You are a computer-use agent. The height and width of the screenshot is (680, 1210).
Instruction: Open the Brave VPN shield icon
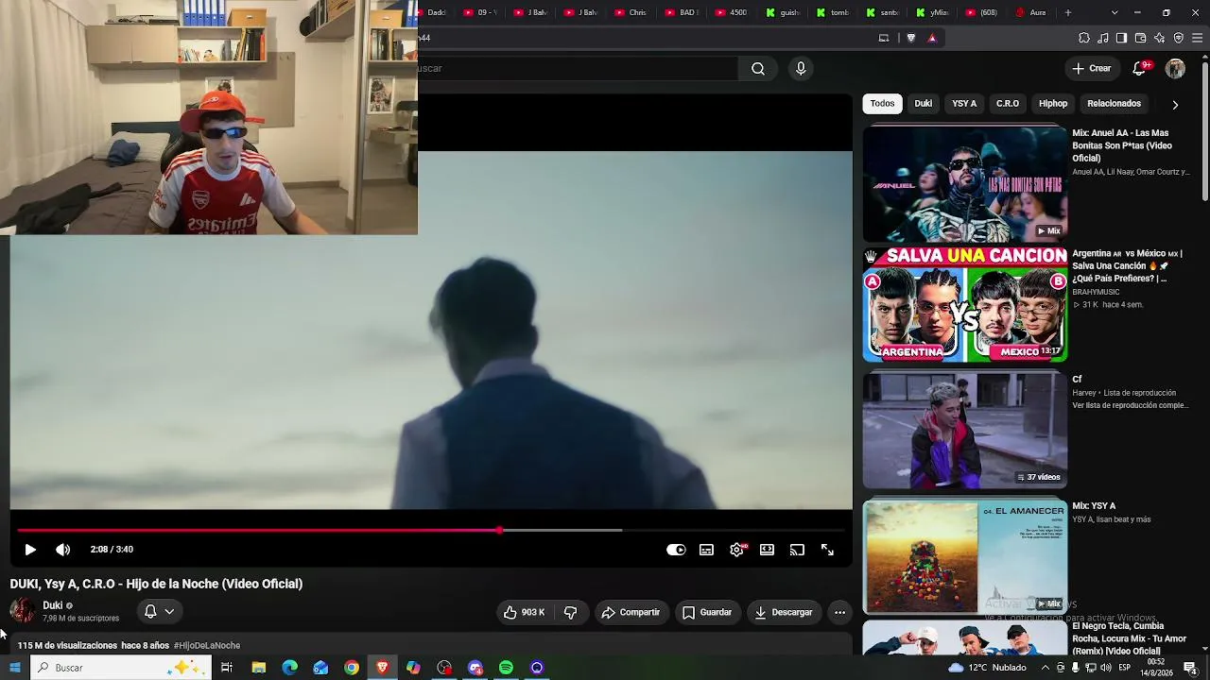pyautogui.click(x=1178, y=38)
